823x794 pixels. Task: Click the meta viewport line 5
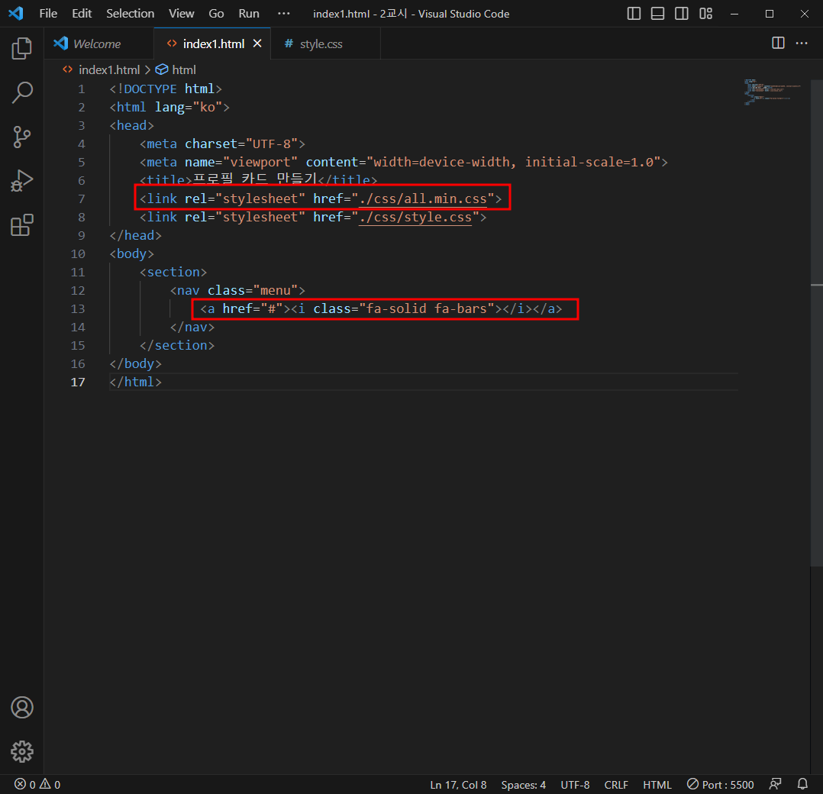click(404, 162)
